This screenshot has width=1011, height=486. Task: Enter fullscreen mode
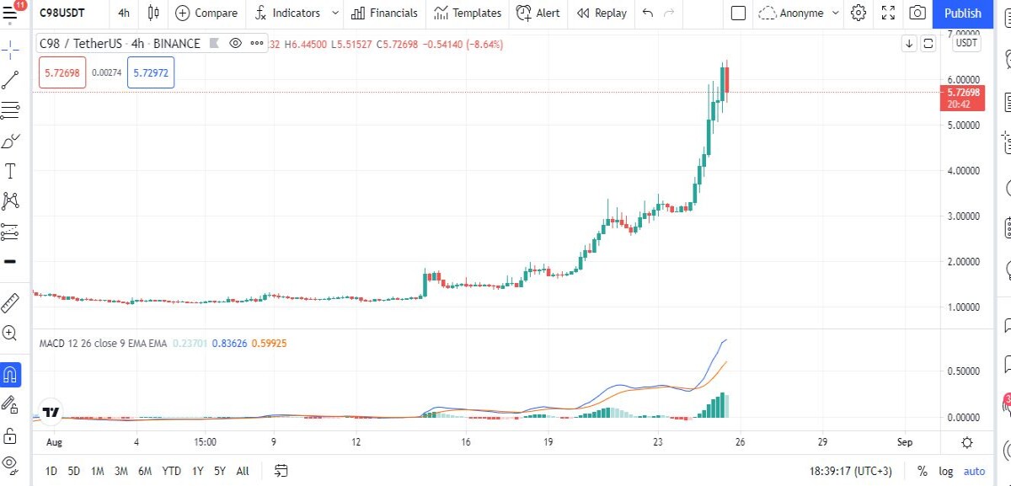click(x=888, y=13)
